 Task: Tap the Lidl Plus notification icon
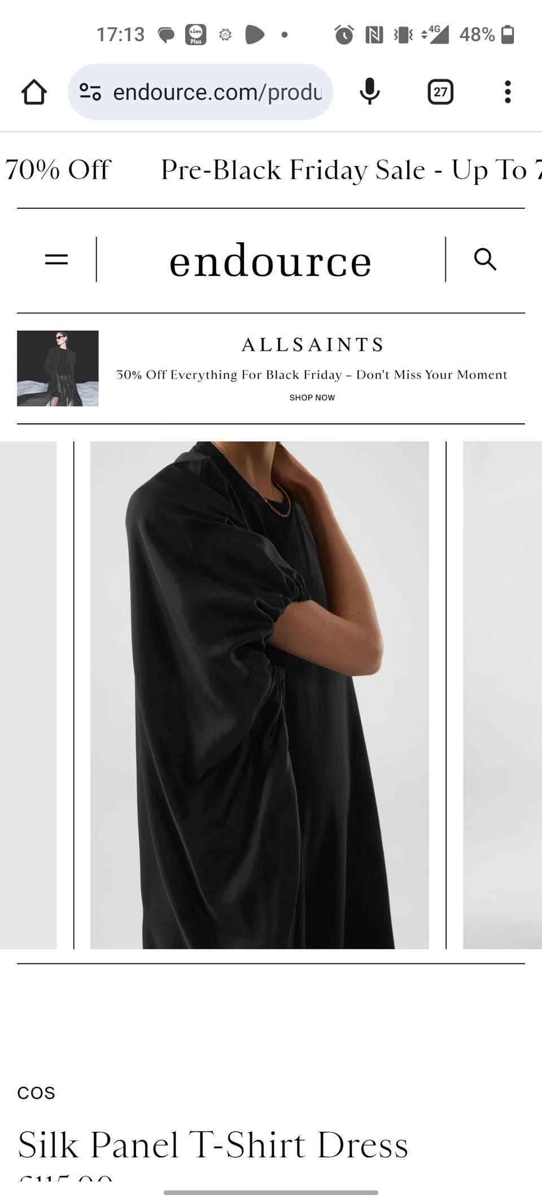(x=196, y=34)
